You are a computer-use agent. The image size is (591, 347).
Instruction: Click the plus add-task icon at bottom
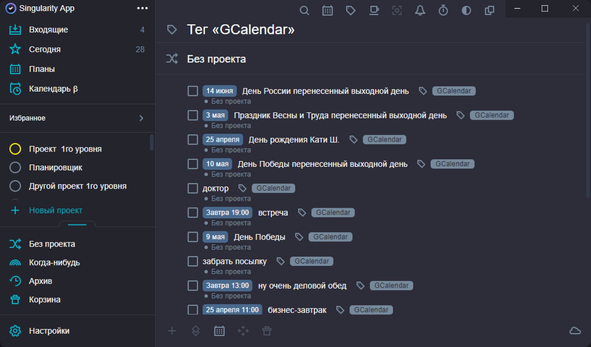(172, 331)
